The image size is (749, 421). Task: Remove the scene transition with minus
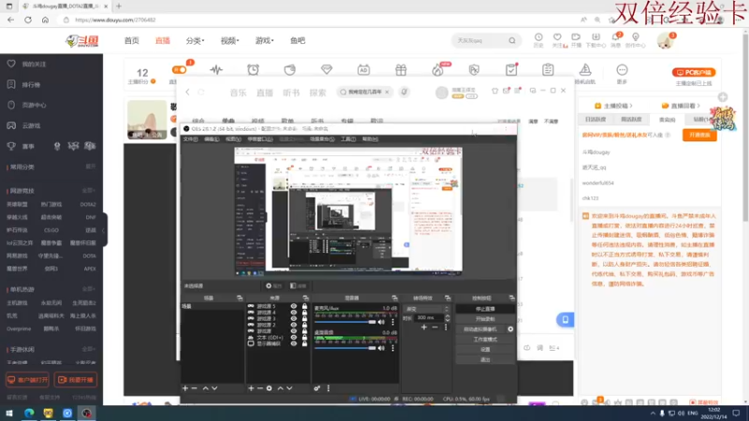tap(434, 327)
